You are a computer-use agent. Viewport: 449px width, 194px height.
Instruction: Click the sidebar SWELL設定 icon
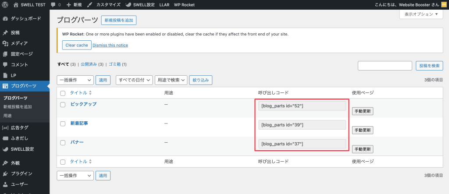(x=5, y=149)
